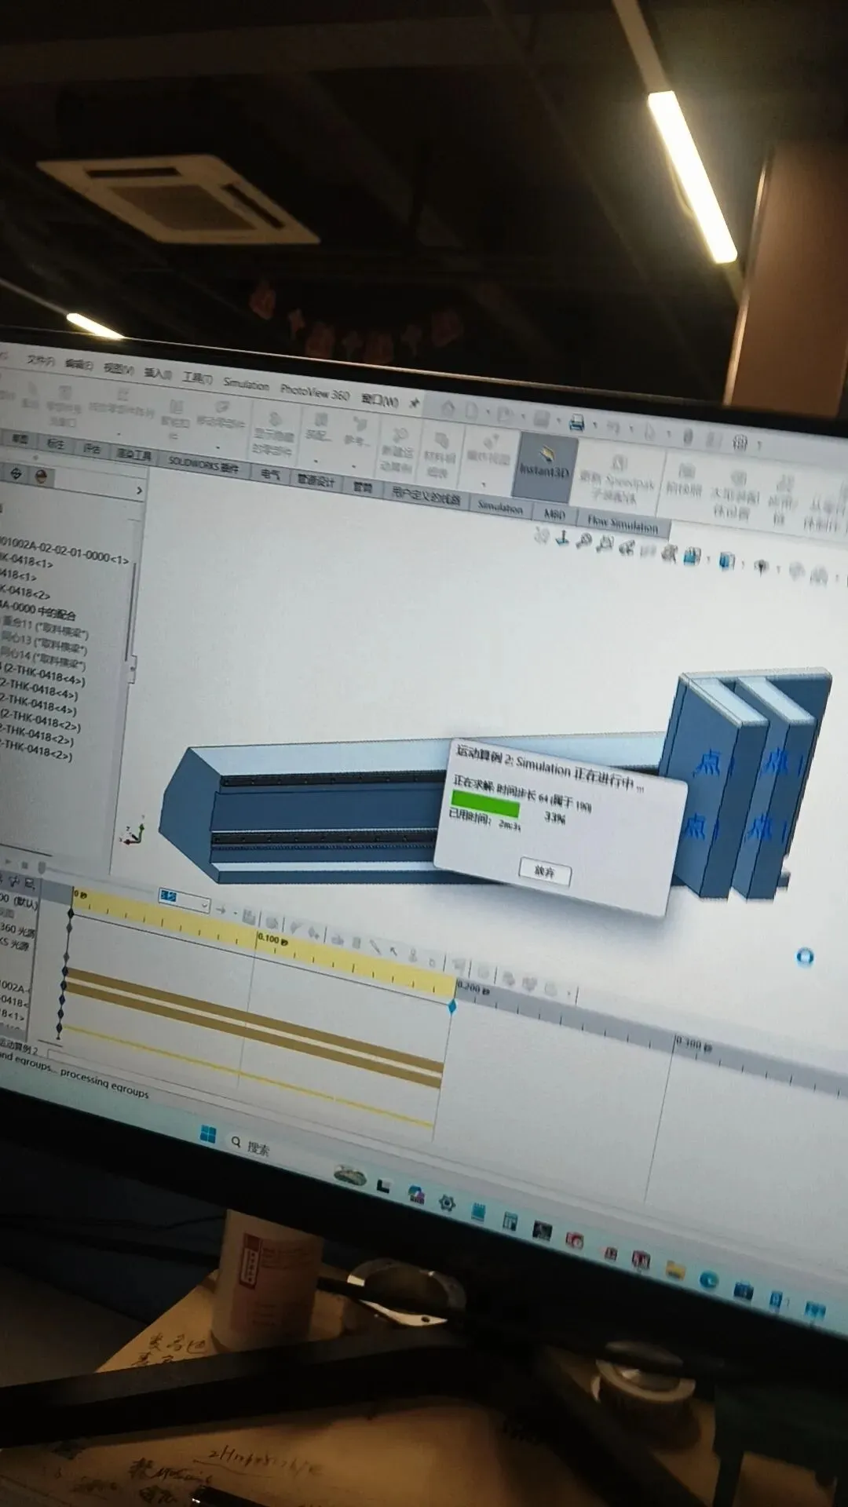The image size is (848, 1507).
Task: Select the ConfigurationManager tab icon
Action: click(16, 473)
